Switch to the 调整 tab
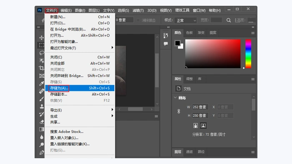This screenshot has width=292, height=164. click(189, 79)
